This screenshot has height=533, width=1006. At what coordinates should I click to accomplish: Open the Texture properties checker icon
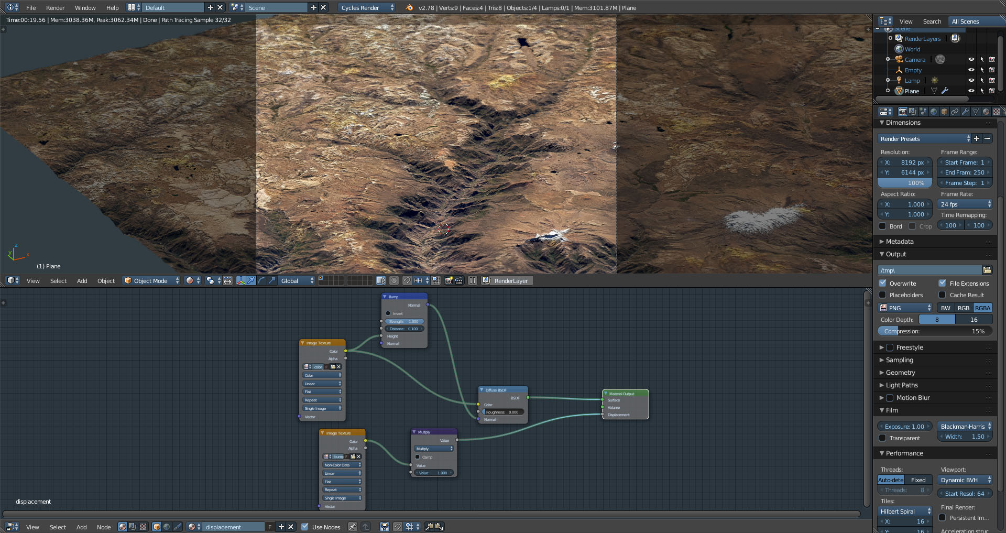(997, 112)
